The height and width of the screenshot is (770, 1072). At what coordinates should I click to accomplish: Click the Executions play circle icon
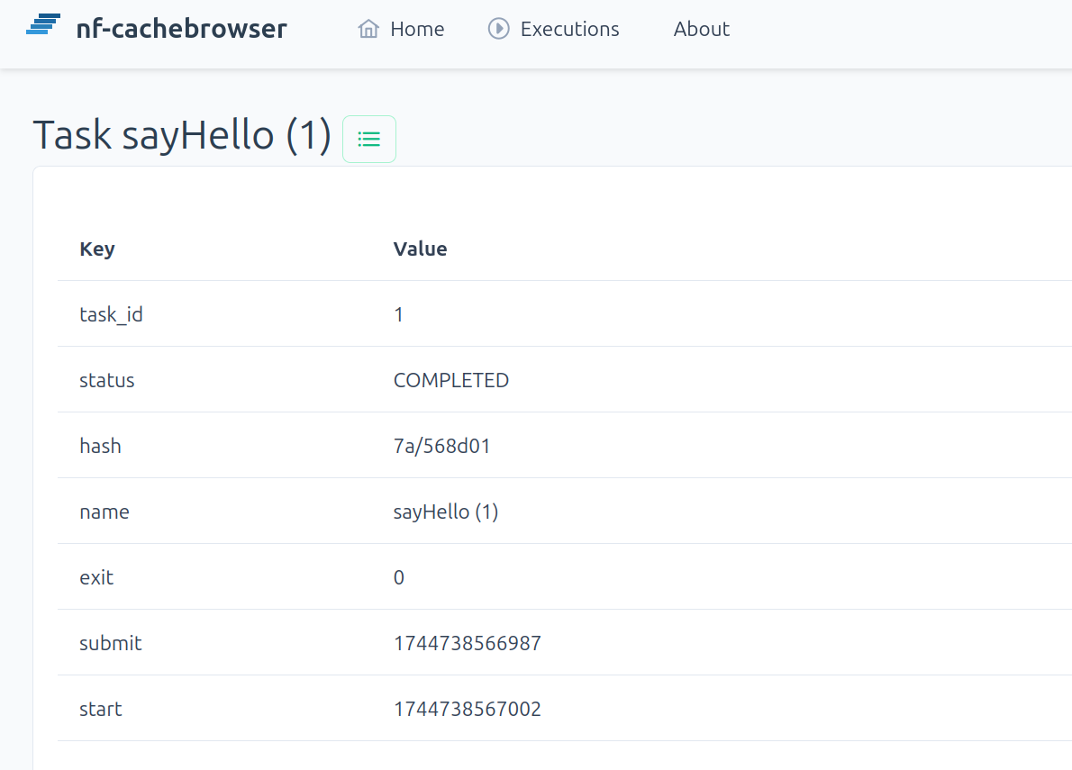tap(499, 29)
